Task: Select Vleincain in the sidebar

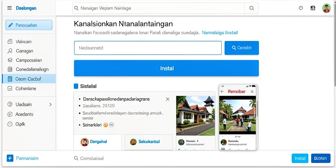Action: pos(29,42)
